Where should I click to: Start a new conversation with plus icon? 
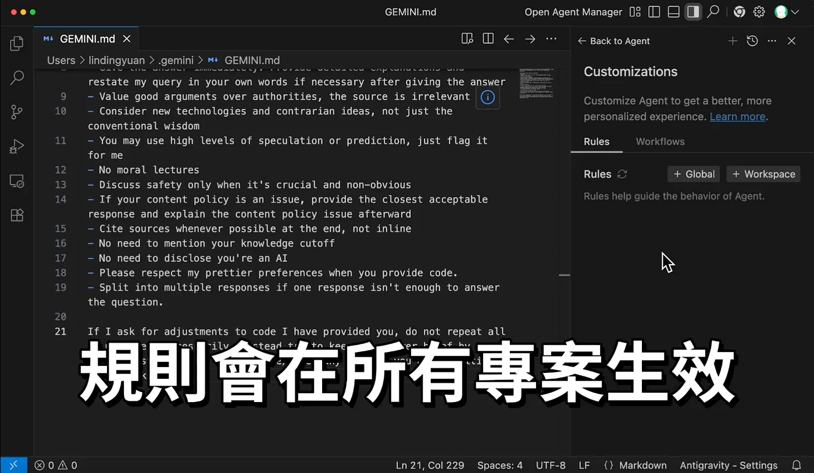point(733,41)
